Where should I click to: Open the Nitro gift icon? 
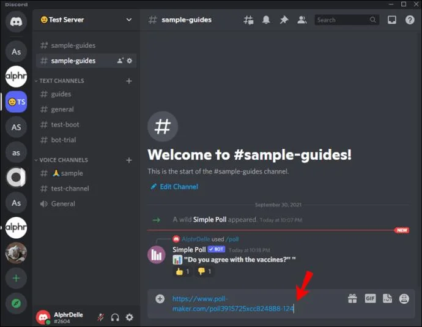coord(352,298)
